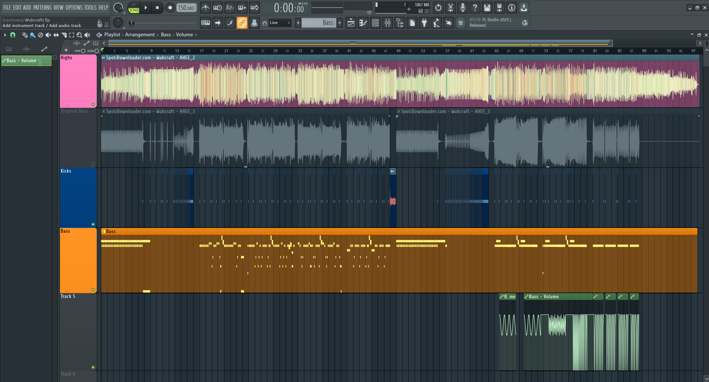Open the Mixer icon

click(x=388, y=23)
